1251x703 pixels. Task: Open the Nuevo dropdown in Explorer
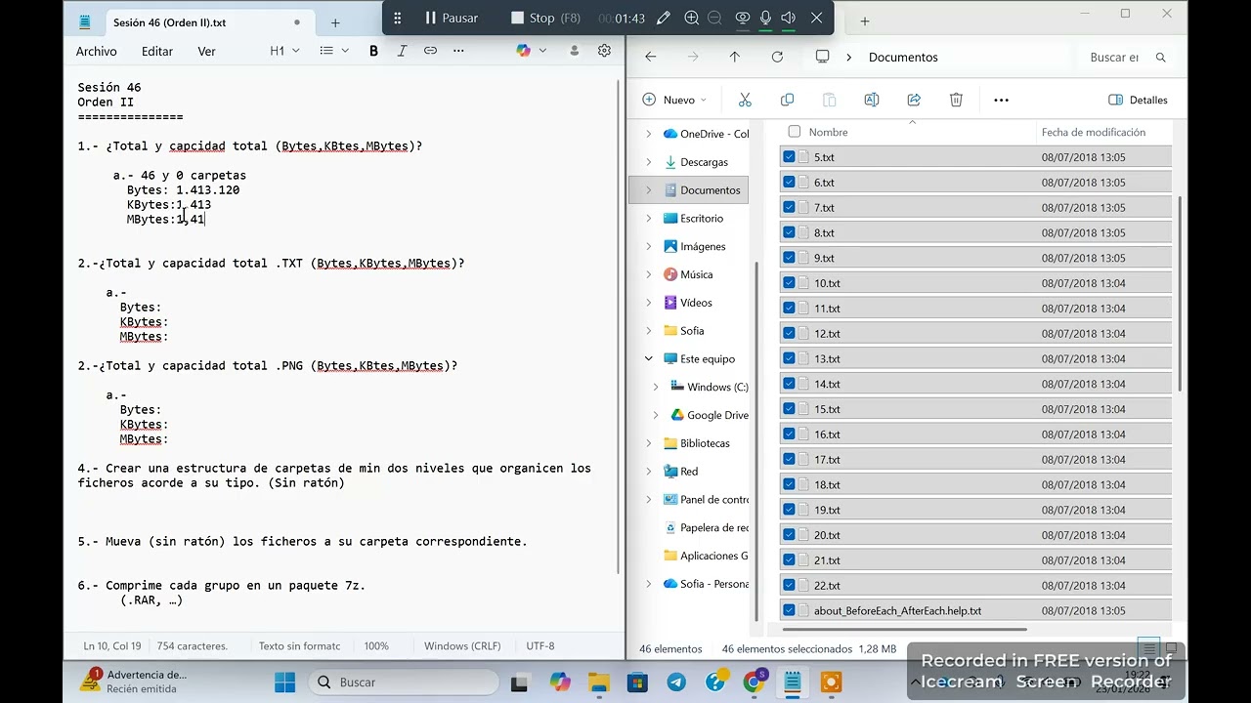[x=674, y=100]
